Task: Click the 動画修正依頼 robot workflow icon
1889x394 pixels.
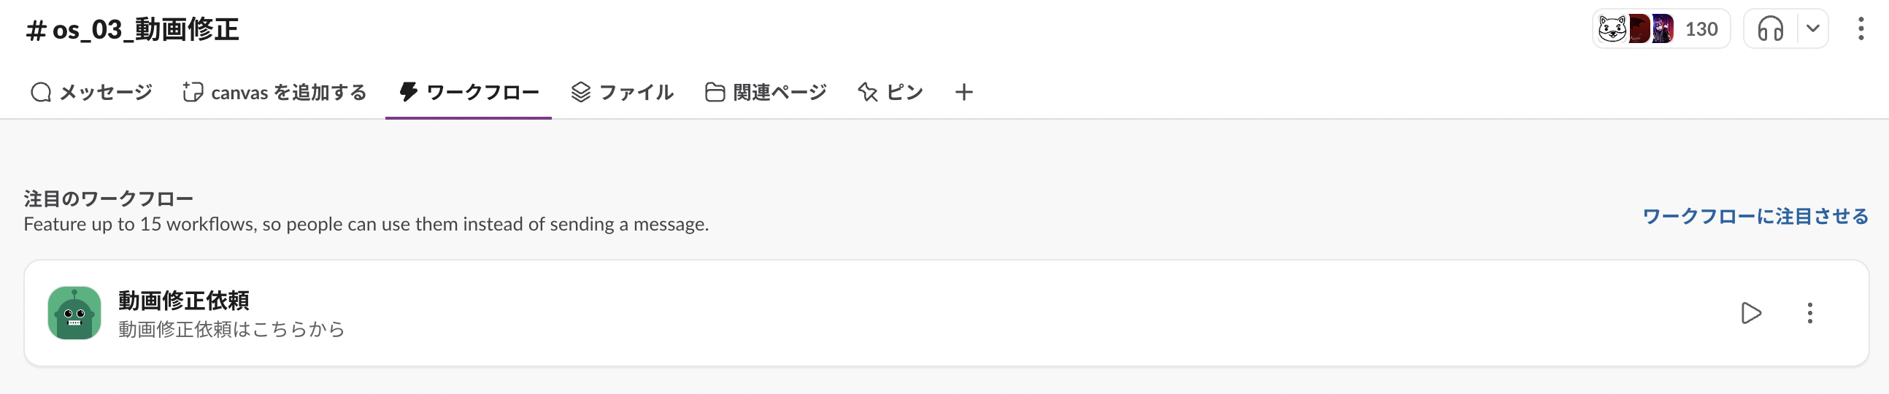Action: [x=74, y=312]
